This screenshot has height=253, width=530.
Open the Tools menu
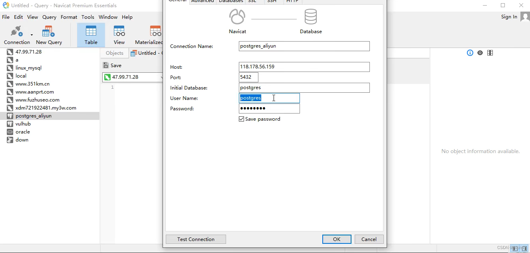[x=88, y=17]
